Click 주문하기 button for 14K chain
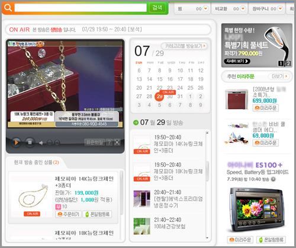Screen dimensions: 296x248 [68, 214]
